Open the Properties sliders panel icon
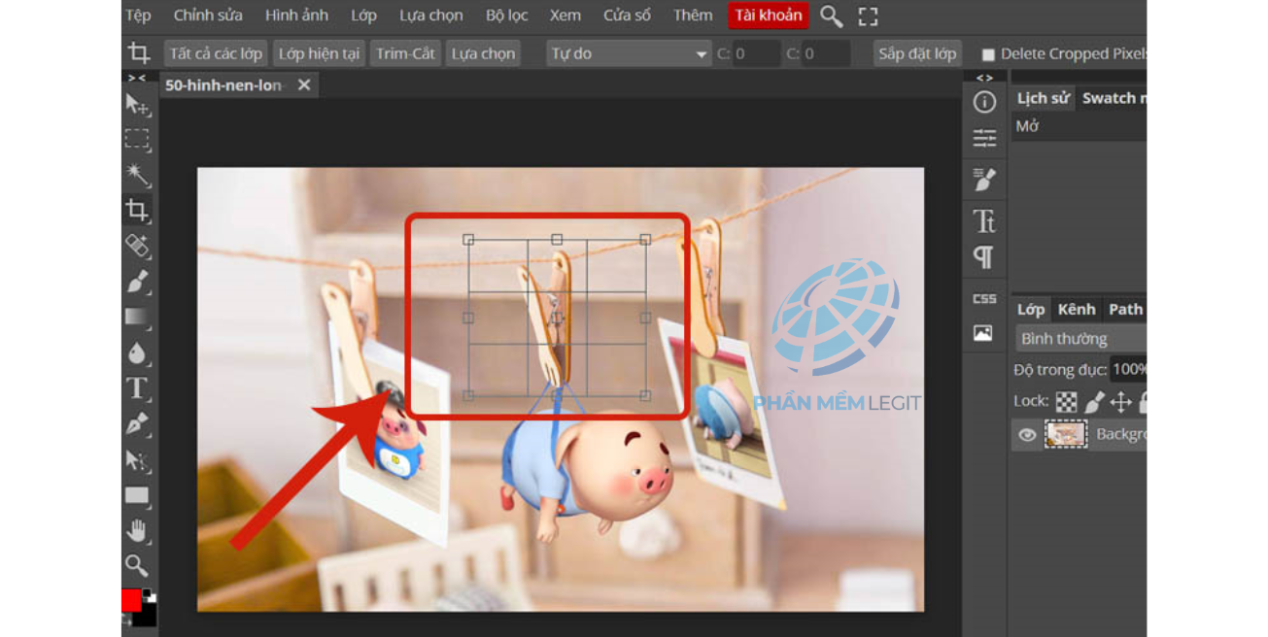The height and width of the screenshot is (637, 1268). pyautogui.click(x=984, y=138)
